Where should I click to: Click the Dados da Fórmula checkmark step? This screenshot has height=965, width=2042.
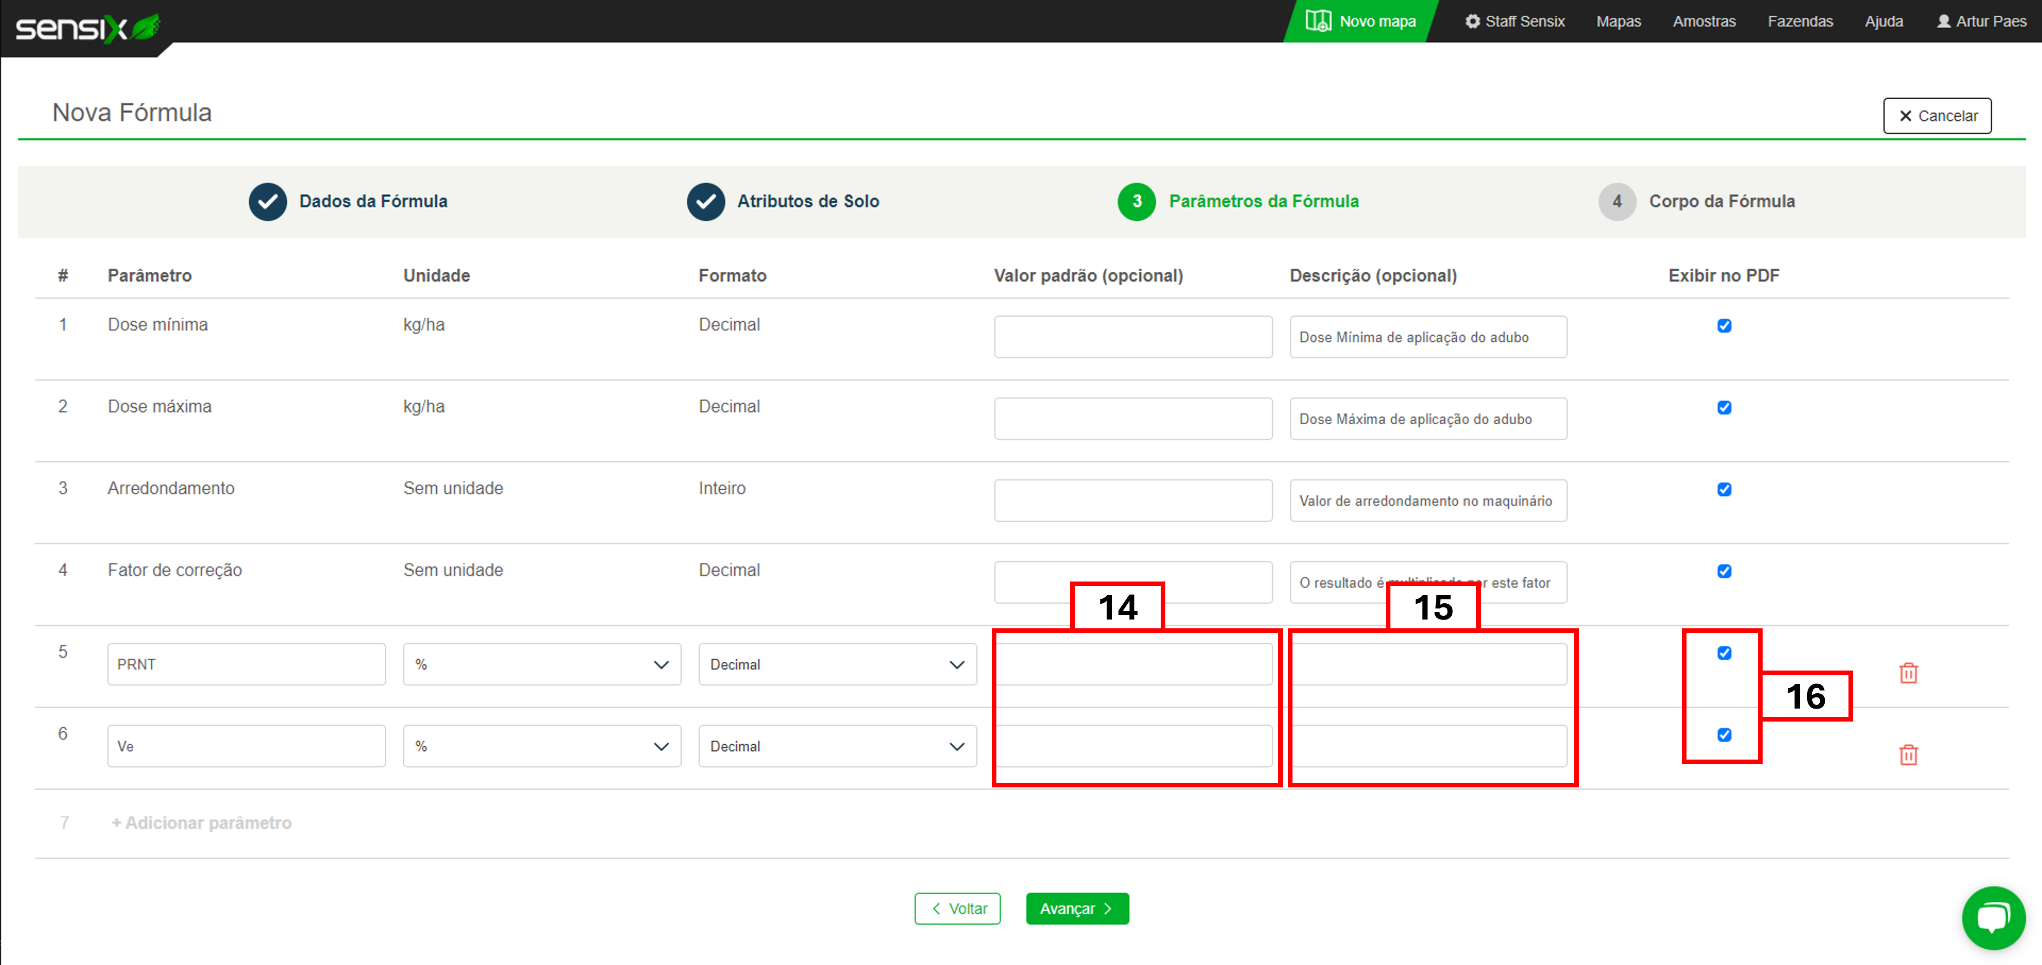268,201
